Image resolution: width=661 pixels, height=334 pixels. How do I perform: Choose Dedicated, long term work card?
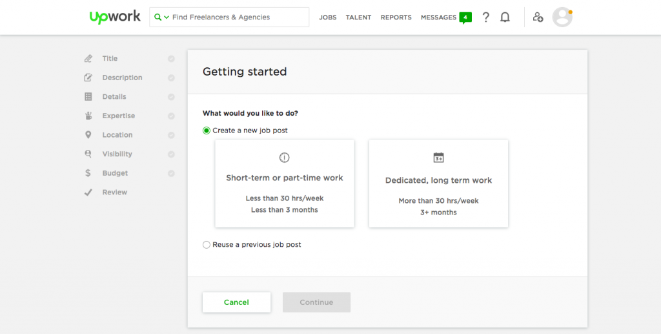[438, 183]
